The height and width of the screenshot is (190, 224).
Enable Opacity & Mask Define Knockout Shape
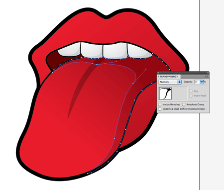160,109
